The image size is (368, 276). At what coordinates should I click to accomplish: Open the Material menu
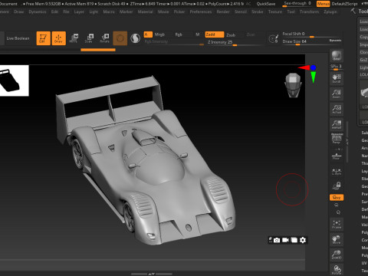[145, 11]
